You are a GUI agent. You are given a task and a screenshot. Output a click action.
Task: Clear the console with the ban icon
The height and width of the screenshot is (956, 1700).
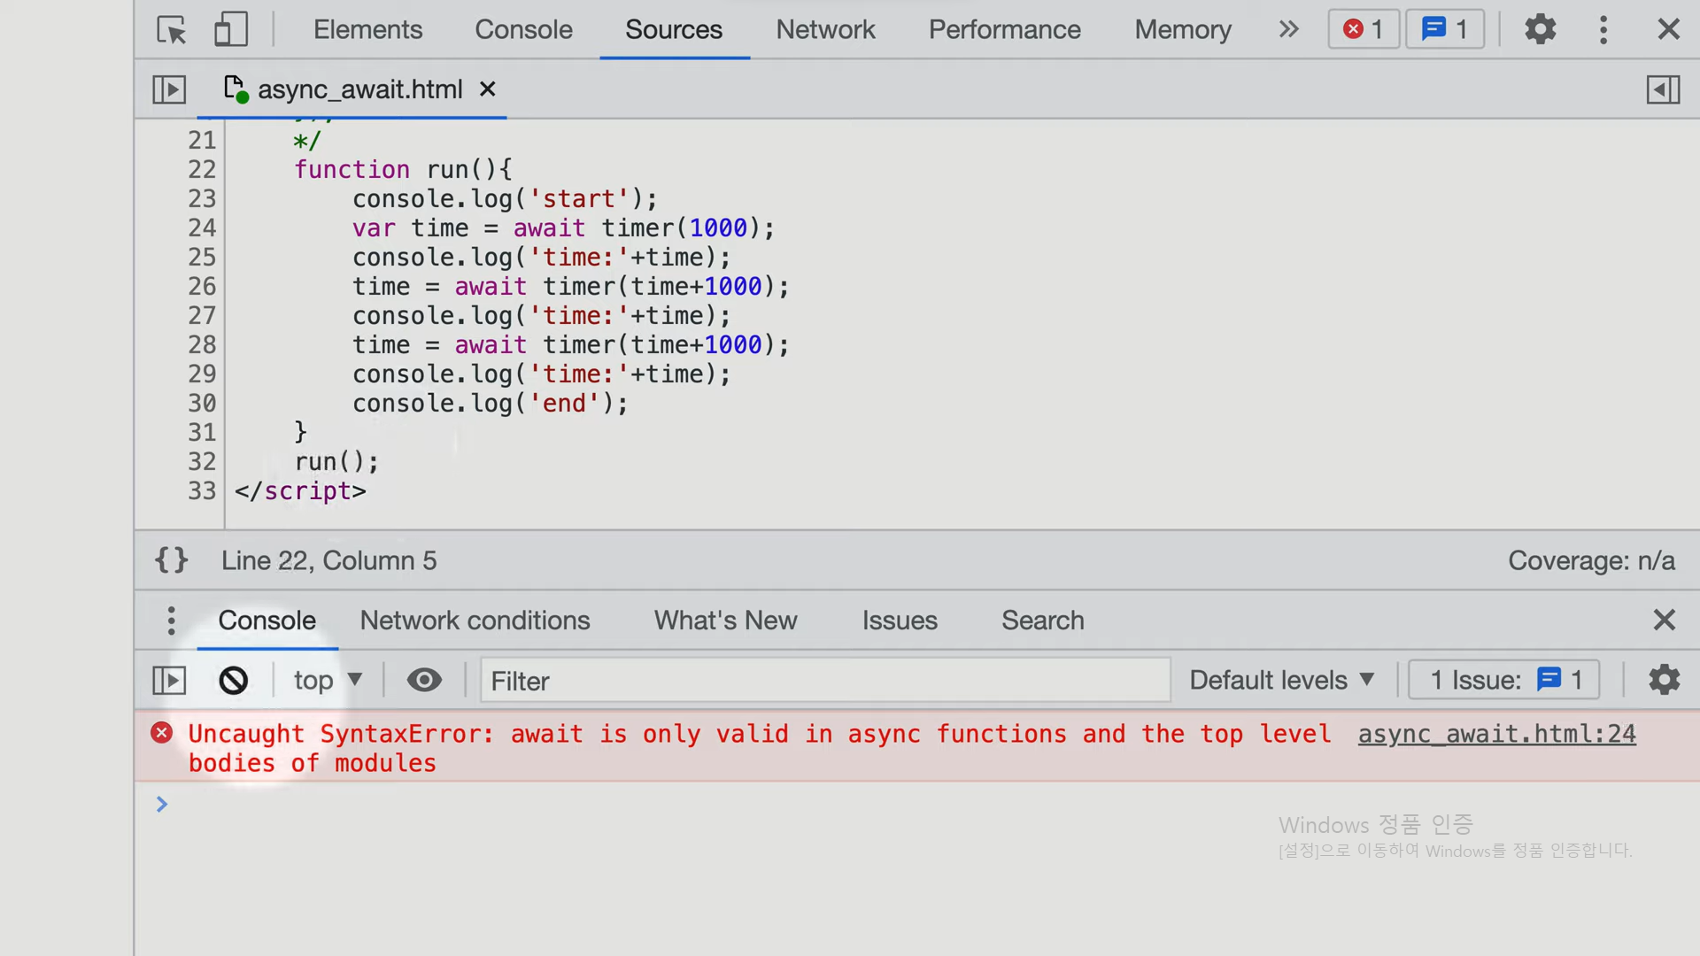click(234, 680)
